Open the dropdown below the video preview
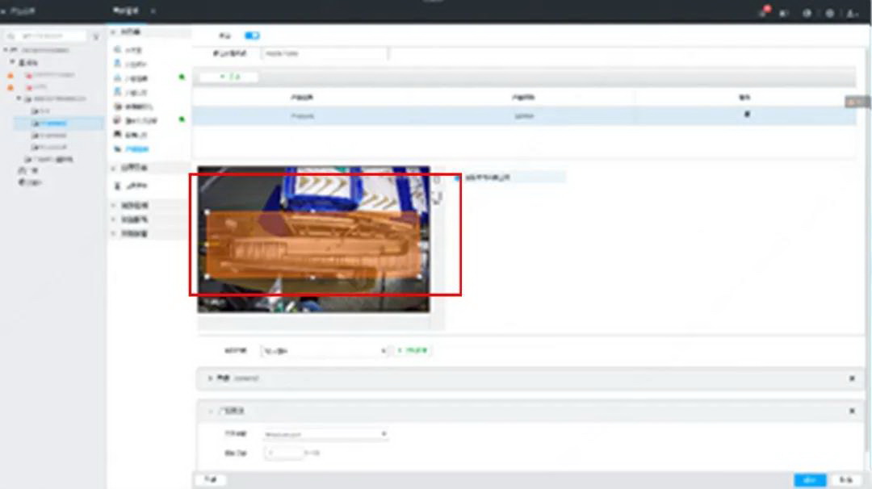 (x=325, y=351)
